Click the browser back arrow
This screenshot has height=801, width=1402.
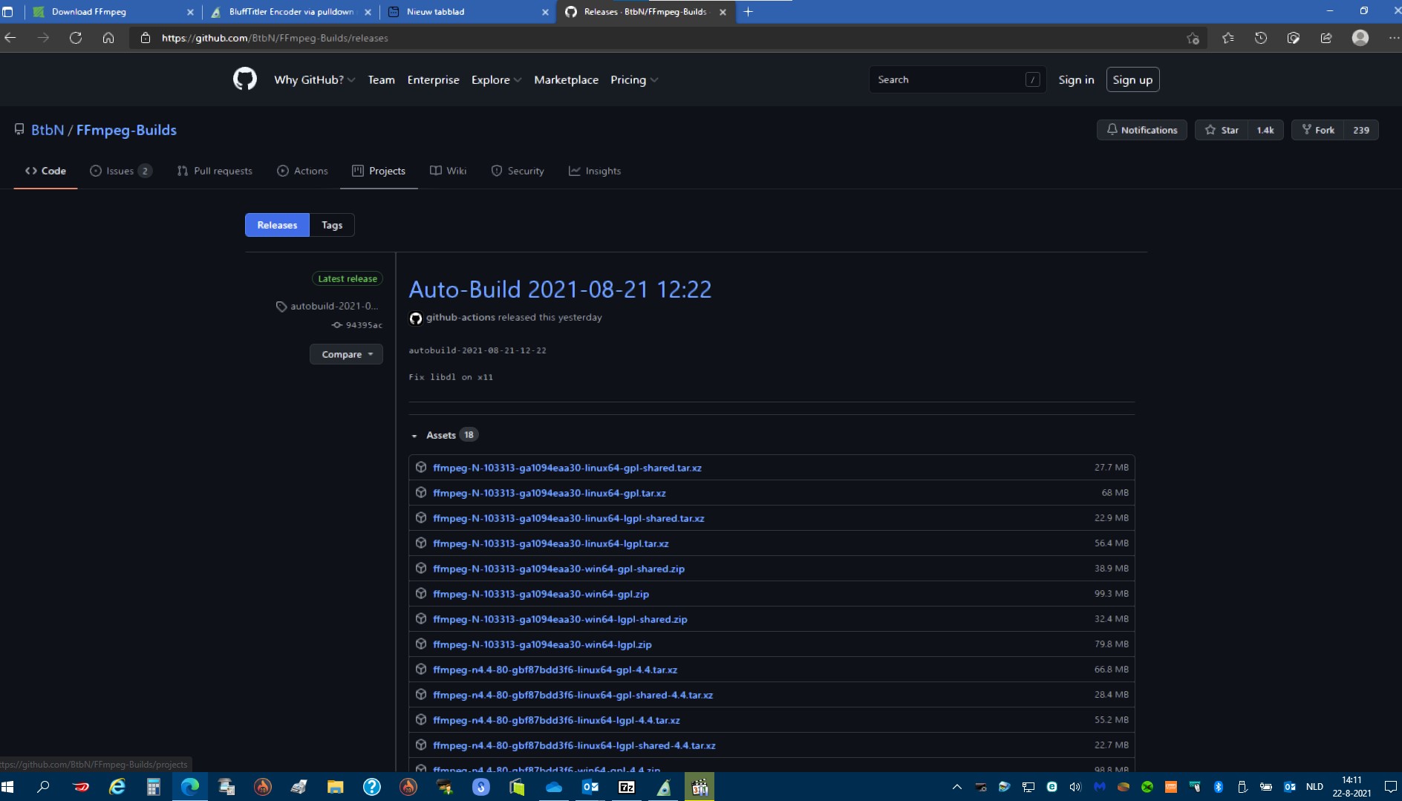10,38
